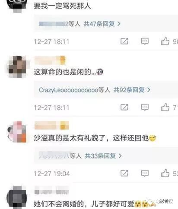This screenshot has height=209, width=178.
Task: Open avatar of the 沙溢 politeness commenter
Action: [x=17, y=132]
